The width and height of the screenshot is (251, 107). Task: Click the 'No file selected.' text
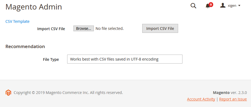pos(110,29)
